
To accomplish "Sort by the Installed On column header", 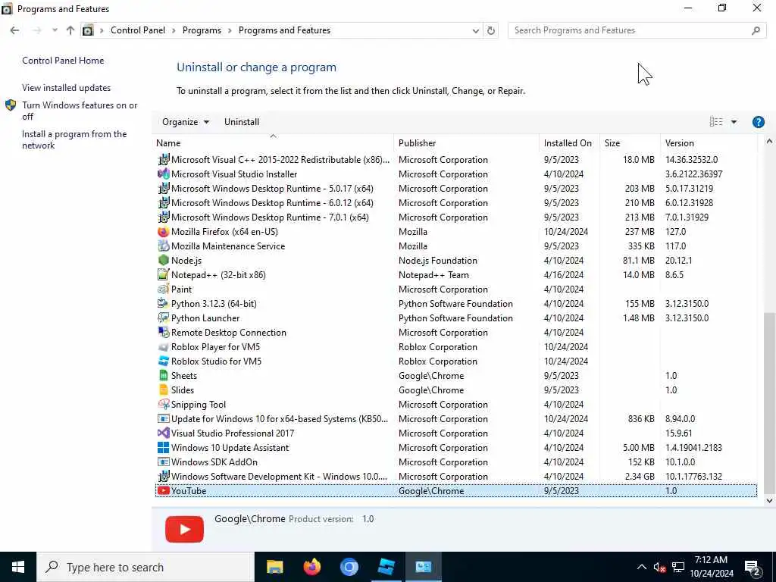I will (x=569, y=143).
